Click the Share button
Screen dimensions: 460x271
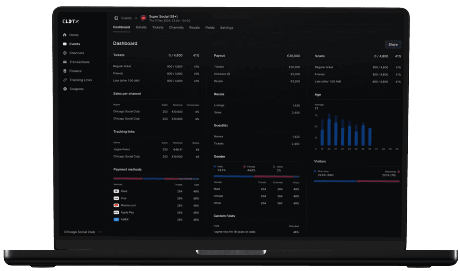tap(393, 45)
